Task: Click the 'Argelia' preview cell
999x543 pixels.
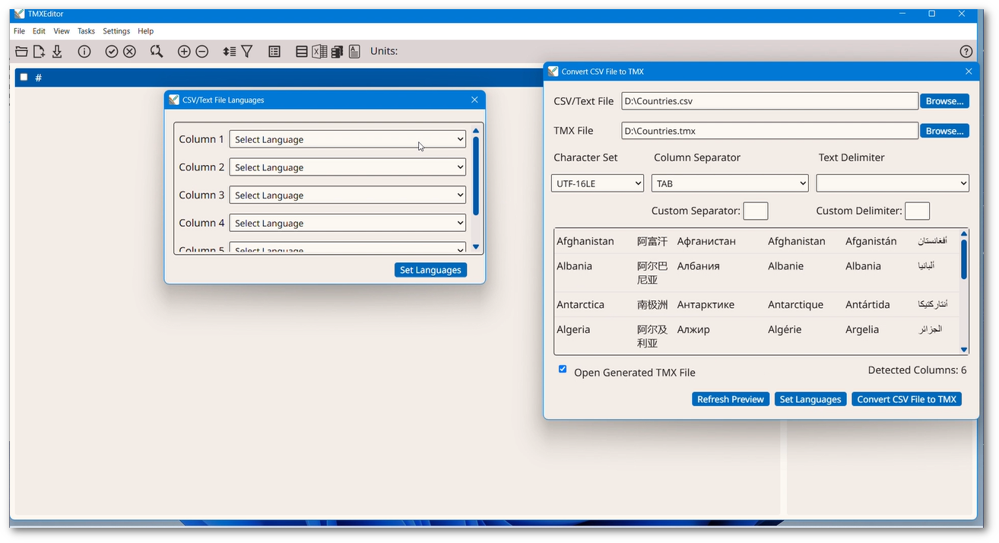Action: (x=862, y=329)
